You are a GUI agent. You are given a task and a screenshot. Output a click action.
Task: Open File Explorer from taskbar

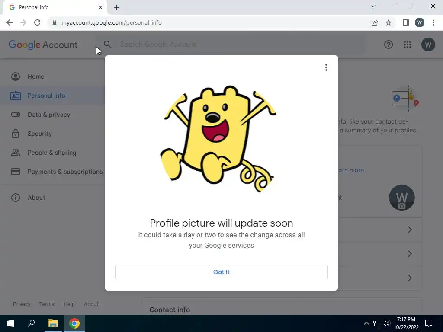click(53, 323)
